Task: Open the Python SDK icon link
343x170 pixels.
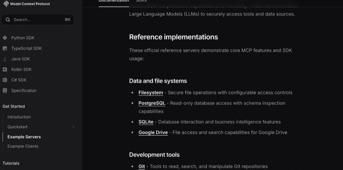Action: pyautogui.click(x=5, y=38)
